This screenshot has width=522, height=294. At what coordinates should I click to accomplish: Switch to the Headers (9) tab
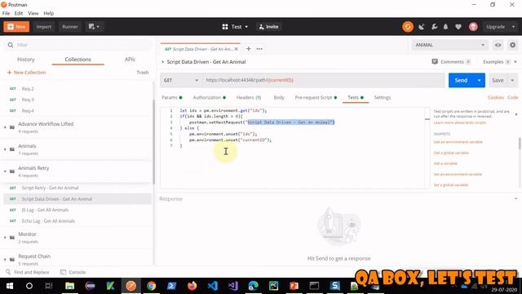click(249, 97)
